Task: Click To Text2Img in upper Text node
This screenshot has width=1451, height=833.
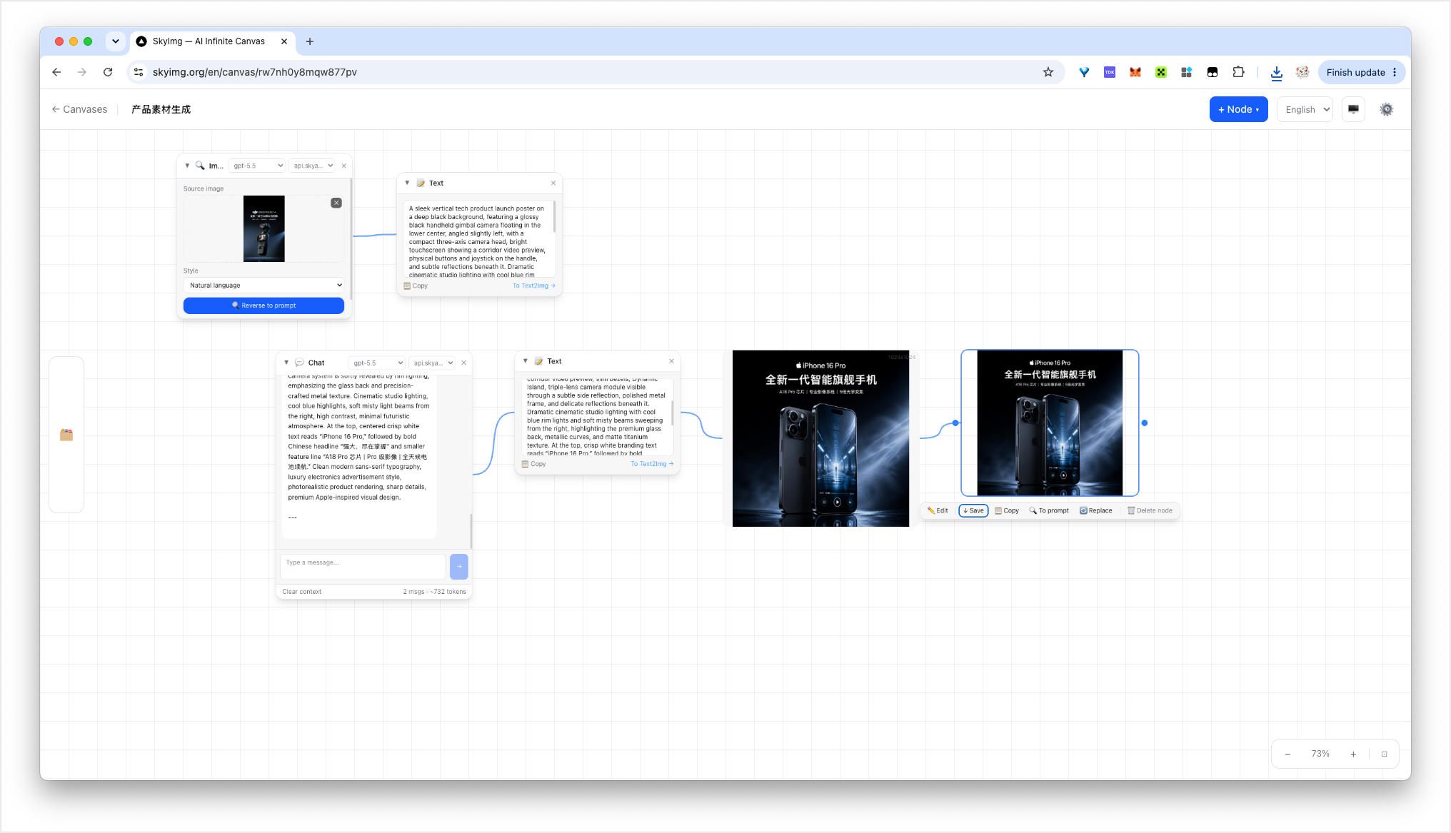Action: pyautogui.click(x=533, y=286)
